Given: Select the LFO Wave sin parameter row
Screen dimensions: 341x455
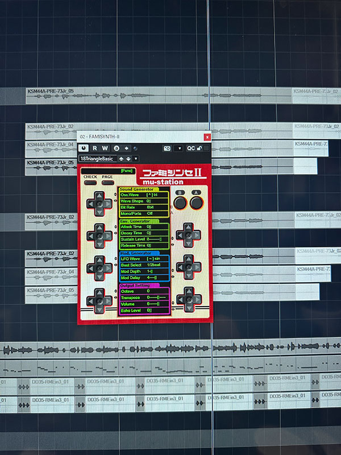Looking at the screenshot, I should [x=144, y=259].
